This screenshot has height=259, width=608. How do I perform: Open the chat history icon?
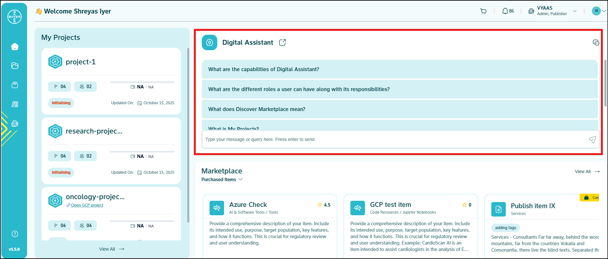[x=596, y=42]
